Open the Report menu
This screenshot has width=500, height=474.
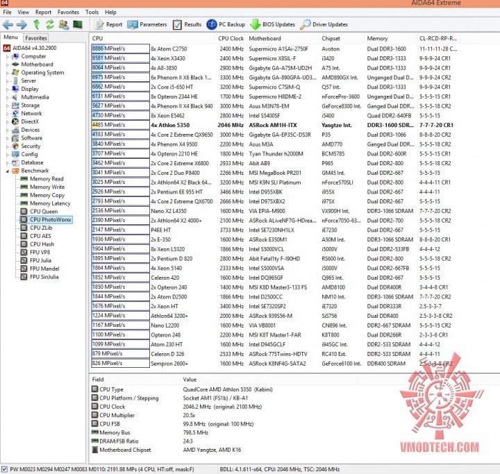[x=43, y=12]
